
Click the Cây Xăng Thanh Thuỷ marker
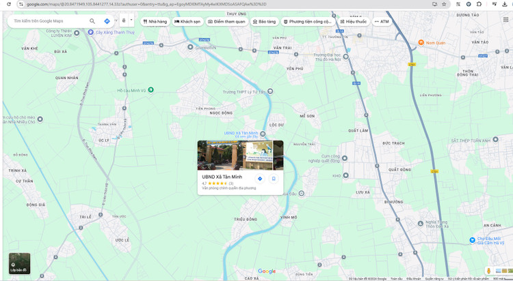pyautogui.click(x=90, y=32)
